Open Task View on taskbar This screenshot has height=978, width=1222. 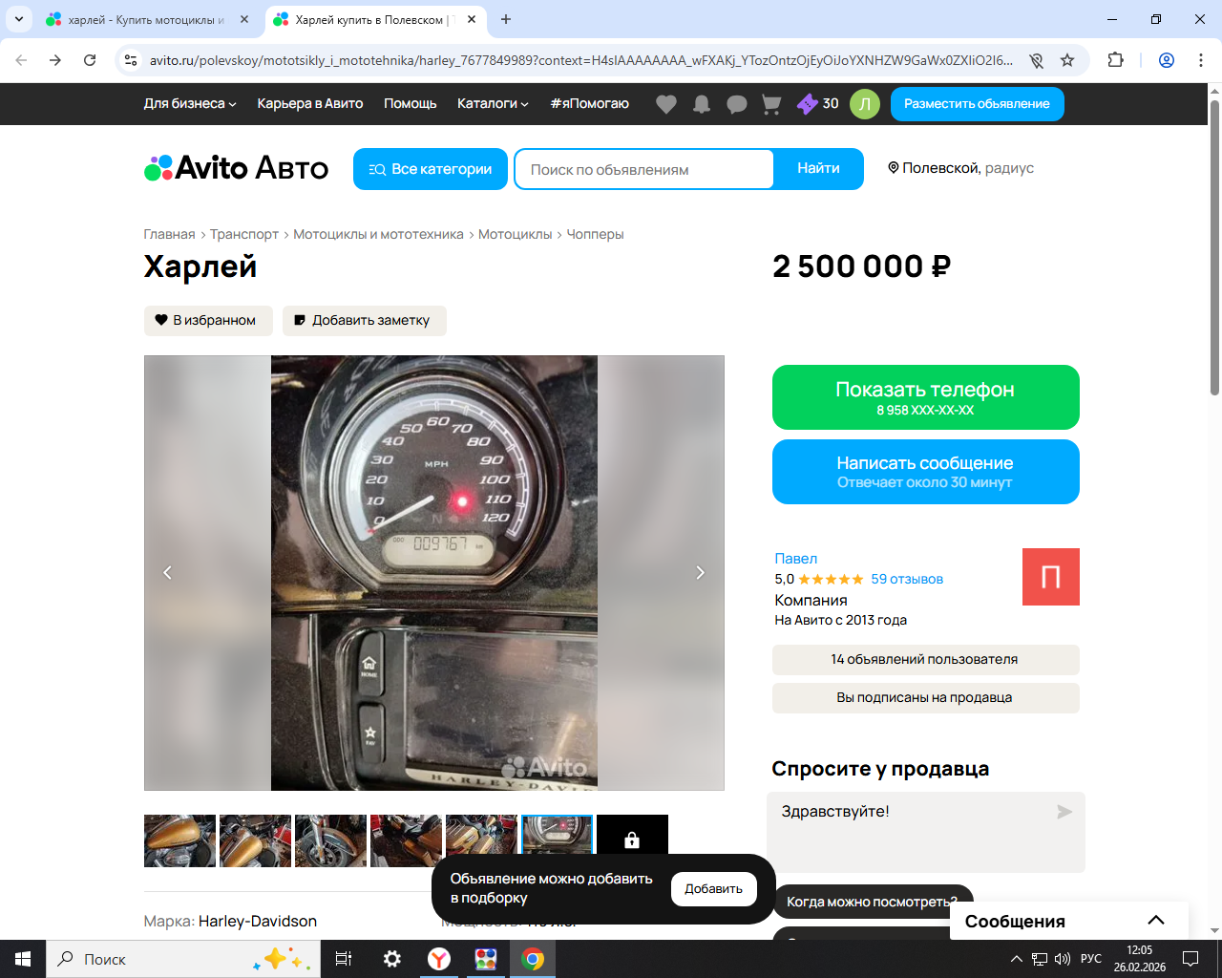click(344, 959)
